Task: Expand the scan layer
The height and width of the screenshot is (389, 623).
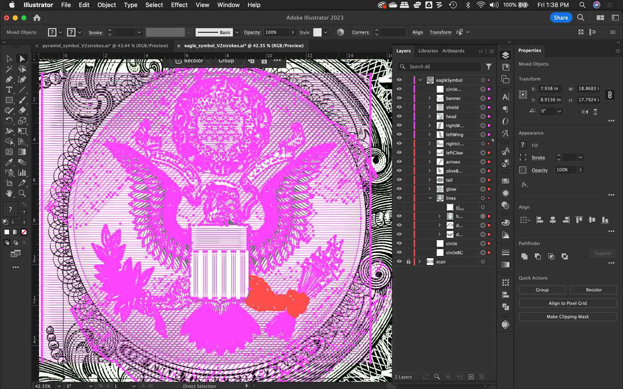Action: pyautogui.click(x=420, y=261)
